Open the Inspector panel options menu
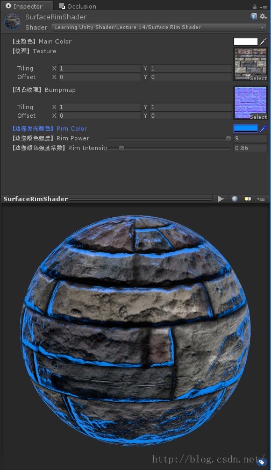271x470 pixels. point(263,7)
